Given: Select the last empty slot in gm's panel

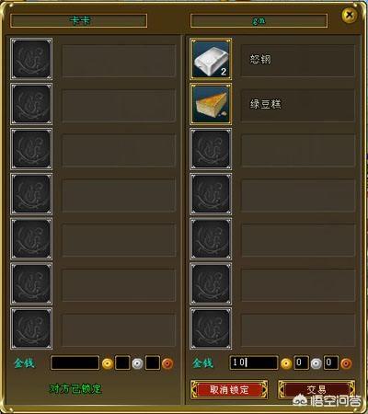Looking at the screenshot, I should 211,328.
